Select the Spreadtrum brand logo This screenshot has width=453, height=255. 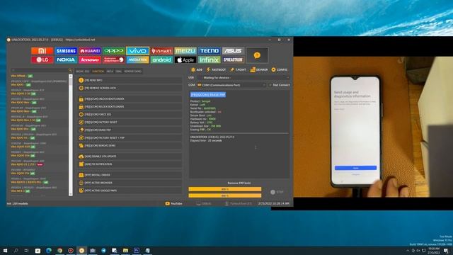coord(233,59)
